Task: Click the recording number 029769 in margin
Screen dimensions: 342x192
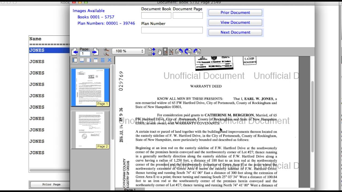Action: tap(121, 81)
